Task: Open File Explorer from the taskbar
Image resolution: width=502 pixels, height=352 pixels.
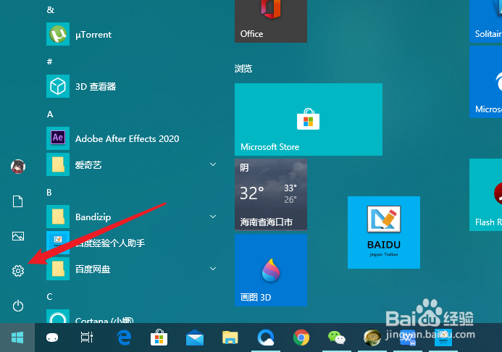Action: 230,338
